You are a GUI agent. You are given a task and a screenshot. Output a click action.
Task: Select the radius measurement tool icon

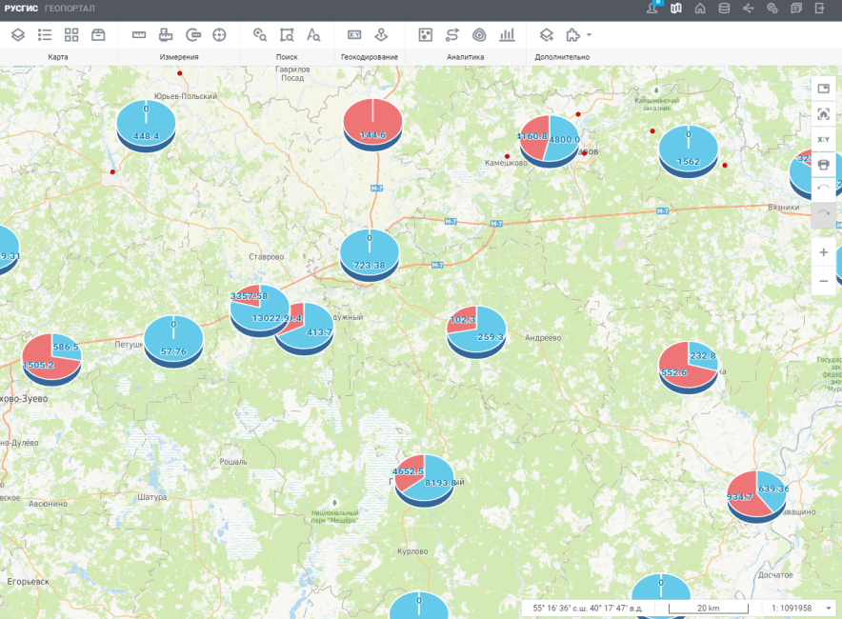[192, 35]
